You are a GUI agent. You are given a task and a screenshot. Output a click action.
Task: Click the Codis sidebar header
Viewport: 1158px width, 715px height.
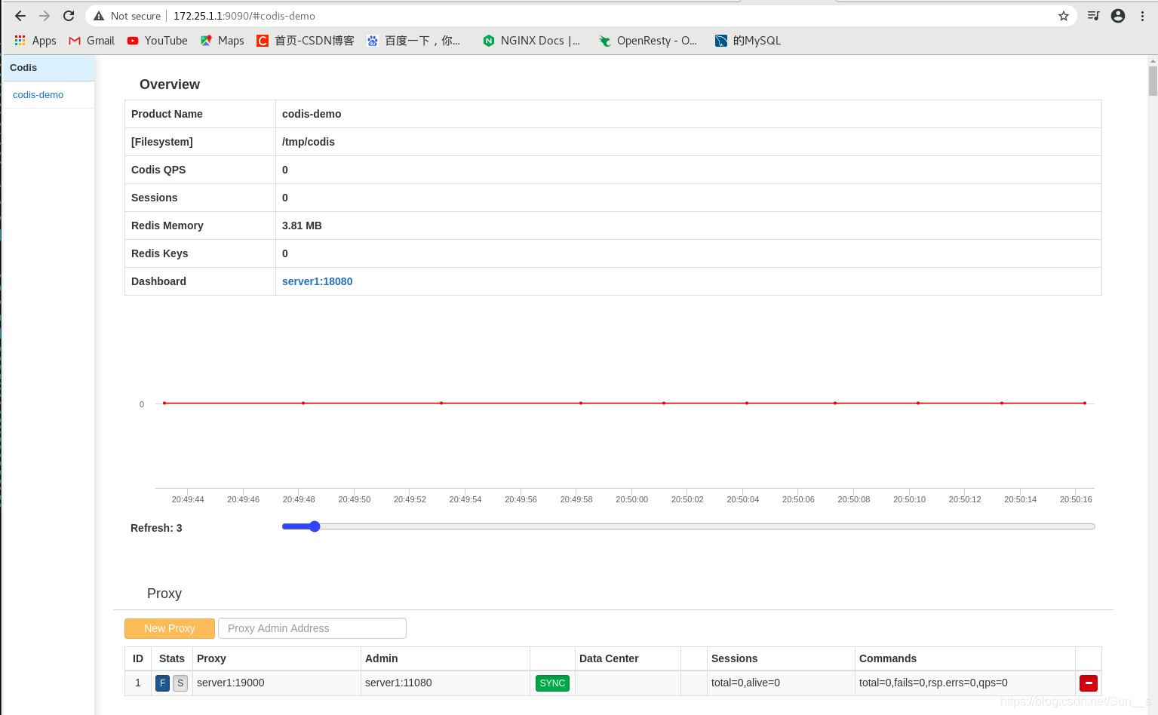(49, 68)
